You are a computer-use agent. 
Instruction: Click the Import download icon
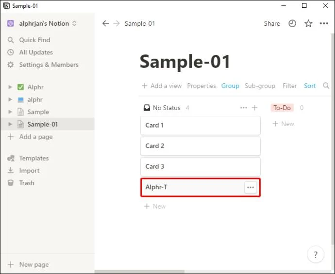click(x=11, y=170)
